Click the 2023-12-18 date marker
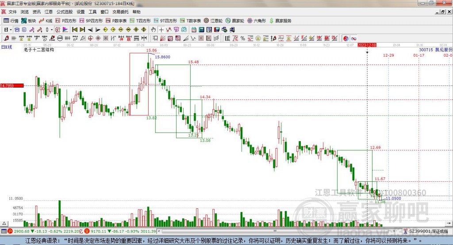453x245 pixels. (367, 45)
